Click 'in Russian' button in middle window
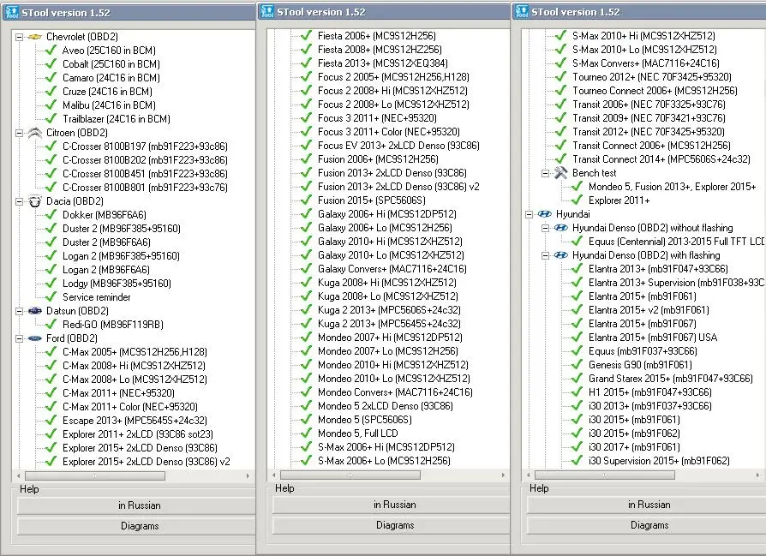Viewport: 766px width, 556px height. (x=392, y=505)
